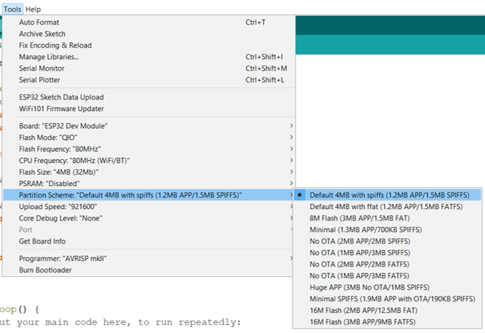The width and height of the screenshot is (485, 333).
Task: Launch ESP32 Sketch Data Upload
Action: (148, 97)
